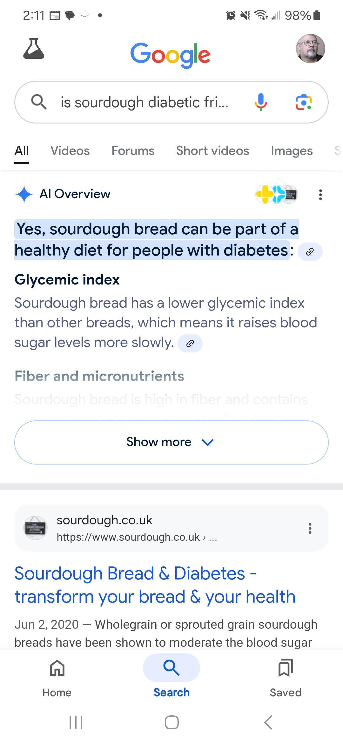This screenshot has width=343, height=743.
Task: Open the Images results tab
Action: click(x=292, y=151)
